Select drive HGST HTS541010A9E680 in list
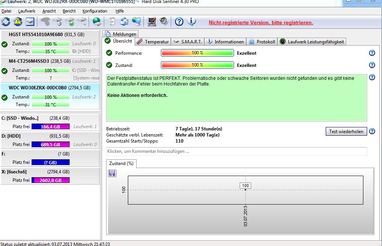The height and width of the screenshot is (246, 382). pos(50,43)
